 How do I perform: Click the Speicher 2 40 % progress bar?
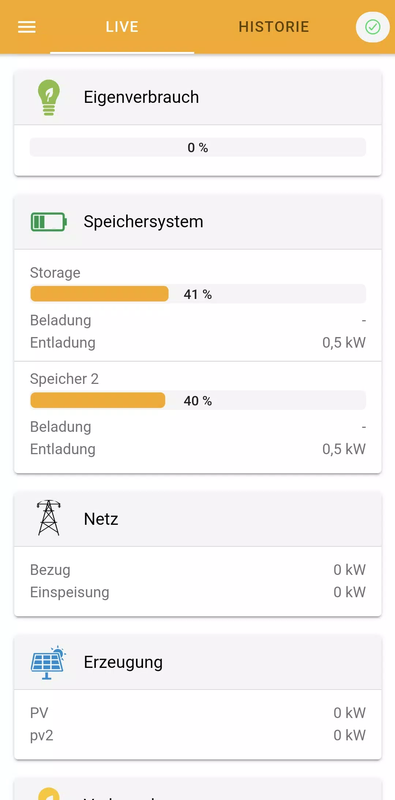[197, 400]
